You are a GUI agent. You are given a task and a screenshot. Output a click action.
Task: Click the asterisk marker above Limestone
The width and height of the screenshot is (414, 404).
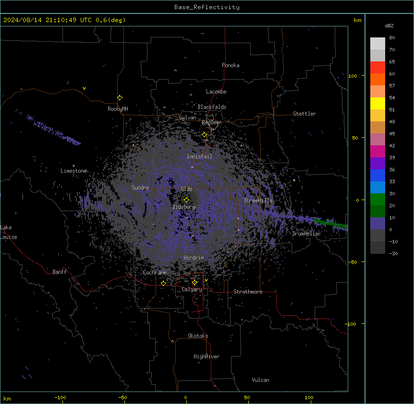pos(73,166)
